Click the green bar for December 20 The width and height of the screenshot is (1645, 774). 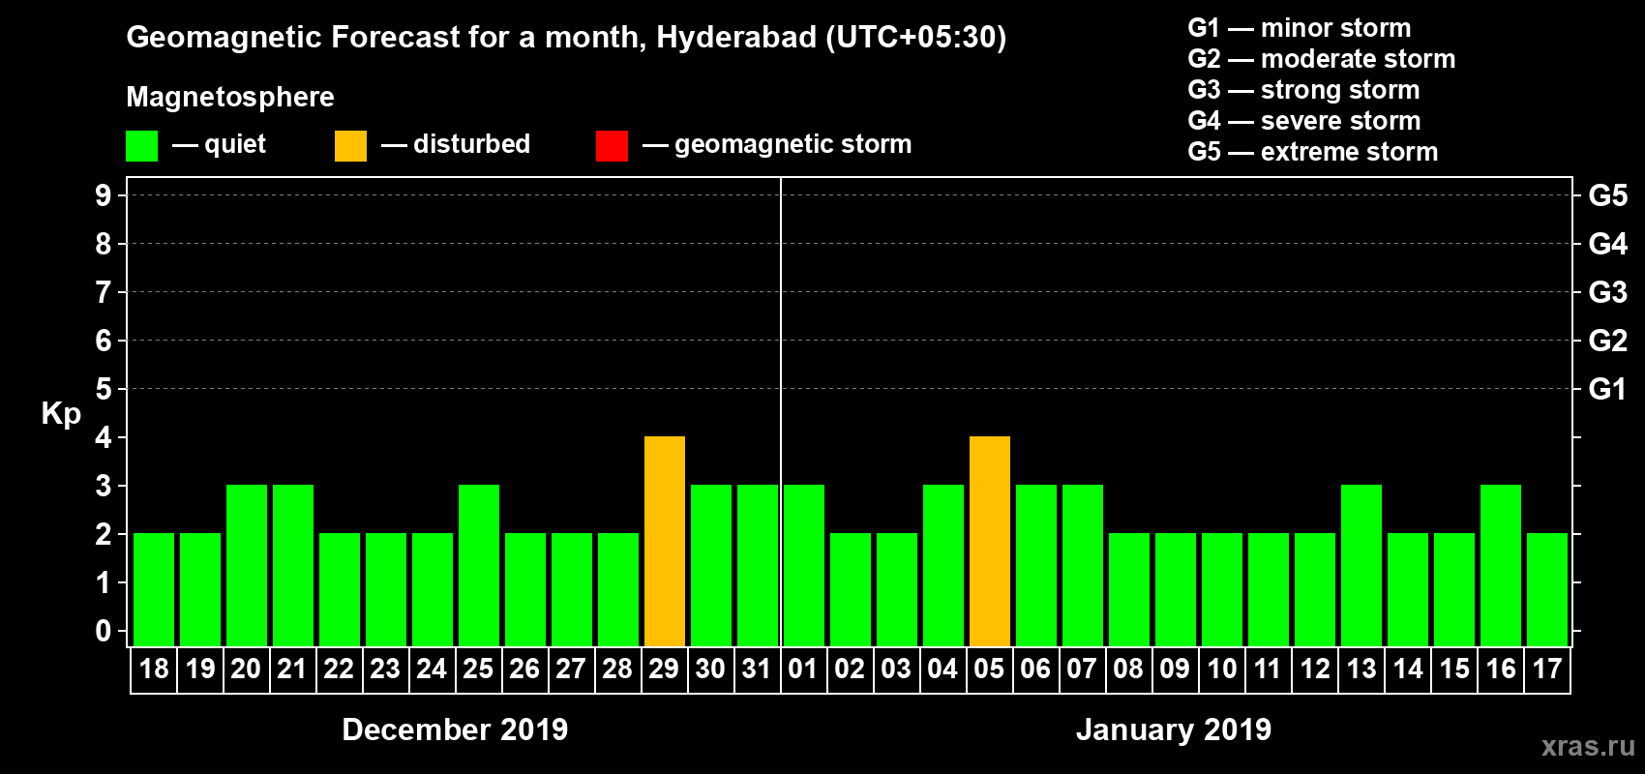pos(247,565)
